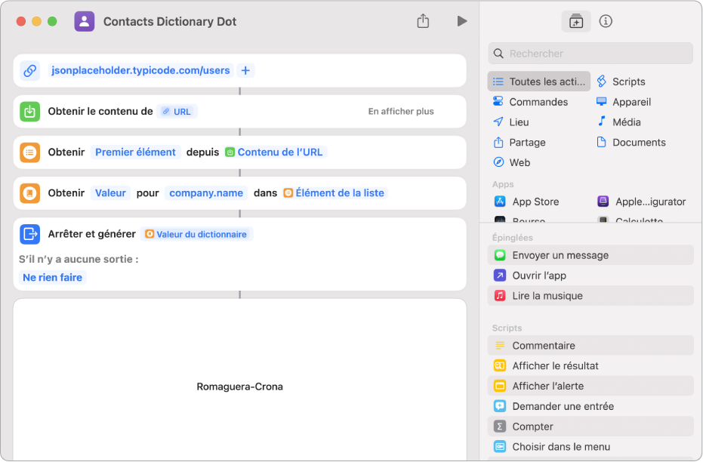Click the Envoyer un message action
Image resolution: width=703 pixels, height=462 pixels.
(560, 255)
